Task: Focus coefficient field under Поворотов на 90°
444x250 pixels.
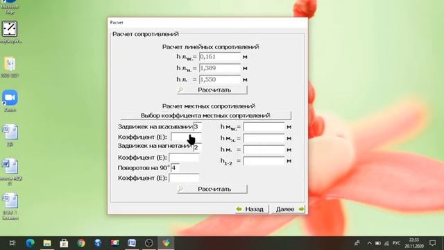Action: point(184,178)
